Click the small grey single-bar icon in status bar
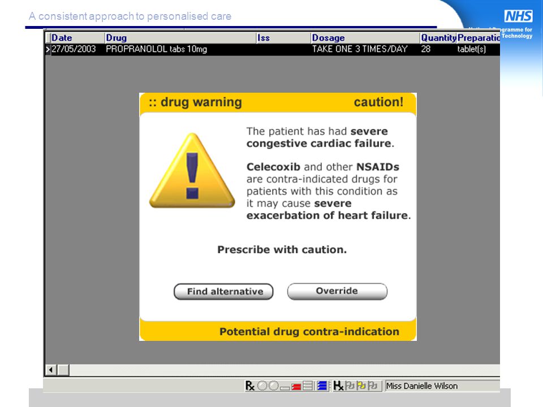The width and height of the screenshot is (543, 407). click(285, 388)
